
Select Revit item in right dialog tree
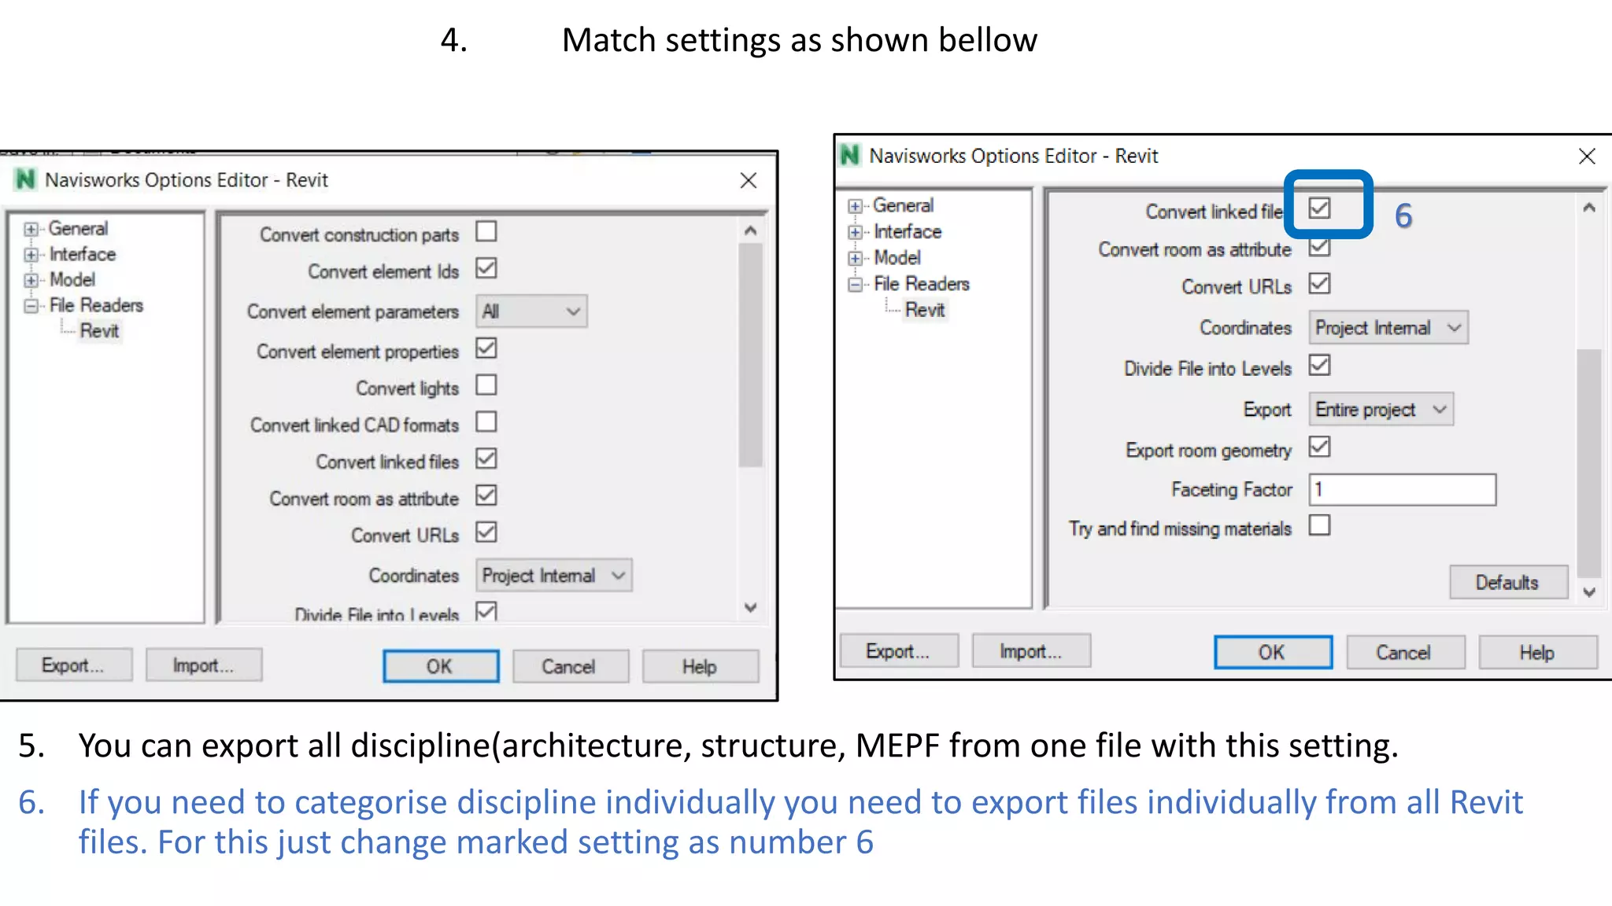tap(925, 310)
